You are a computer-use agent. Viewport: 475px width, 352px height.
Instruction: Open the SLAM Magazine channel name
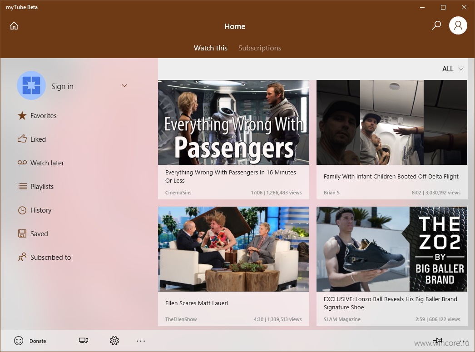[342, 319]
